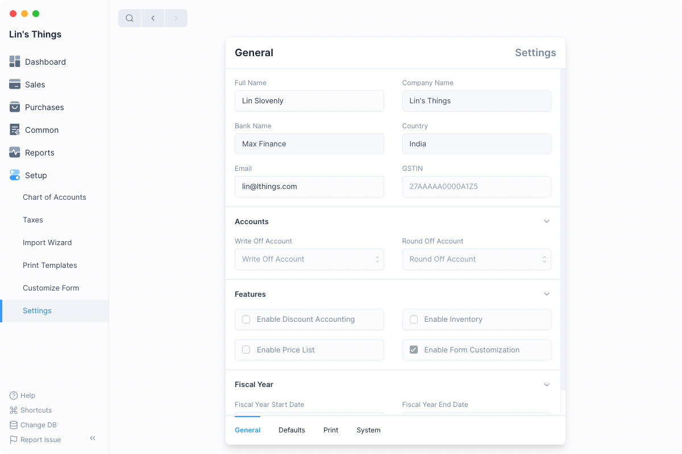
Task: Open Chart of Accounts page
Action: [x=55, y=197]
